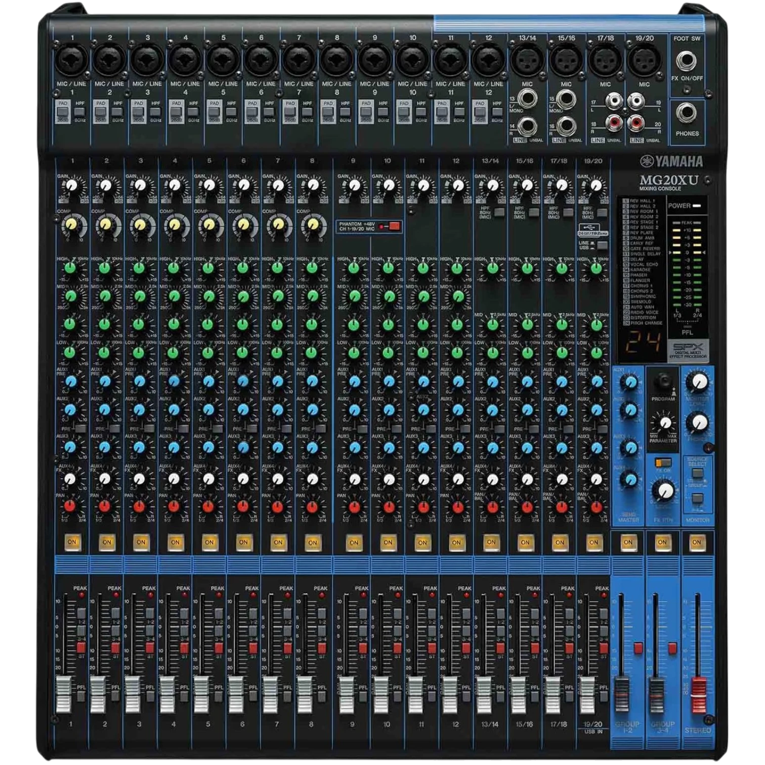Image resolution: width=765 pixels, height=765 pixels.
Task: Click the effects PARAMETER knob
Action: click(x=664, y=422)
